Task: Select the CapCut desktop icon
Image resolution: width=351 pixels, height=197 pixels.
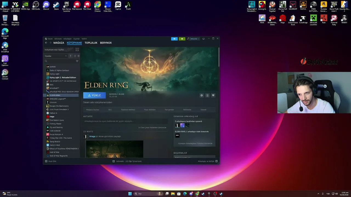Action: (x=118, y=6)
